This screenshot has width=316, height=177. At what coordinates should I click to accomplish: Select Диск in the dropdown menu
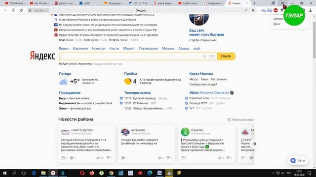pyautogui.click(x=276, y=24)
